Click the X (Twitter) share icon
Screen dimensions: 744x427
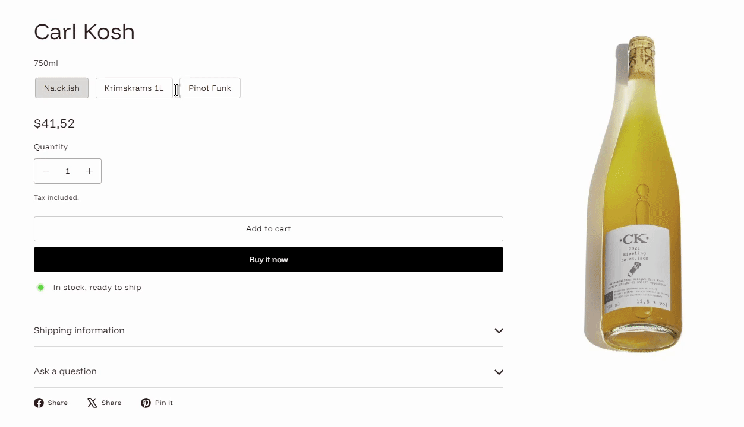(x=92, y=403)
